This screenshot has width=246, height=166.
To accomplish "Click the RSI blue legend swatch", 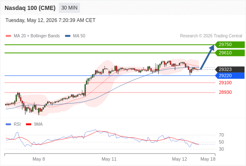I will click(8, 124).
